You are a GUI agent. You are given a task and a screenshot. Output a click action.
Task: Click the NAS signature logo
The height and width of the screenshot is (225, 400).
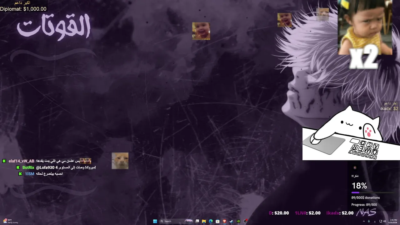click(x=366, y=212)
